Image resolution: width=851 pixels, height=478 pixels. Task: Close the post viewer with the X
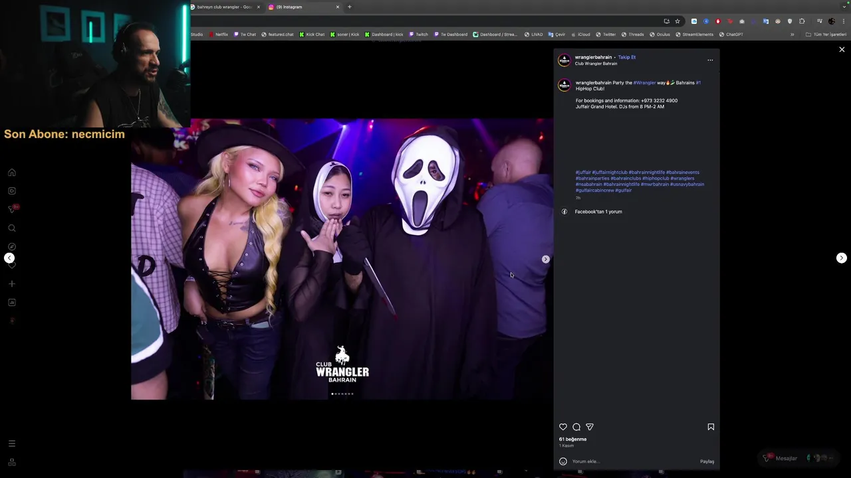[x=842, y=50]
